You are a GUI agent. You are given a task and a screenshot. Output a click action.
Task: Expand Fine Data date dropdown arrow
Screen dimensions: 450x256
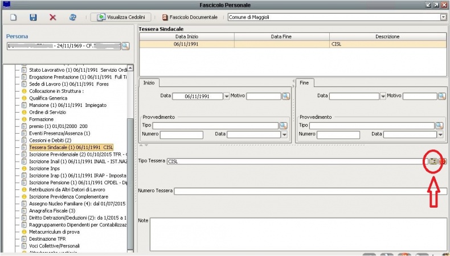tap(383, 96)
